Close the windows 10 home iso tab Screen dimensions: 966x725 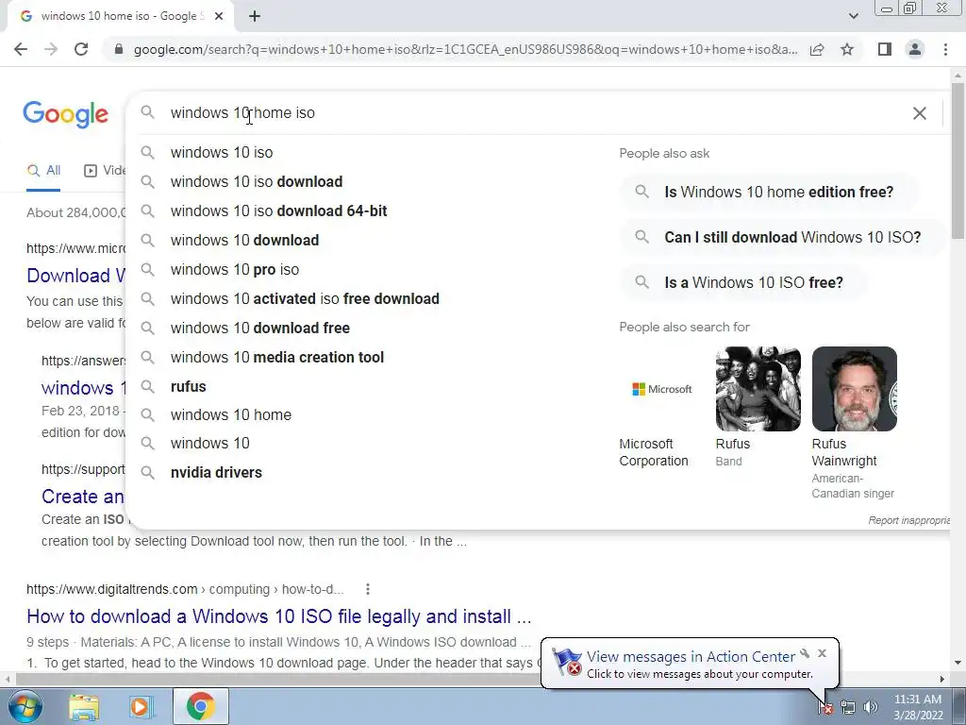(x=219, y=16)
